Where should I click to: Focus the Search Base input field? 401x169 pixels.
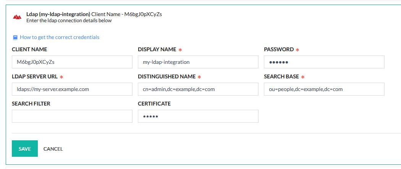[324, 89]
